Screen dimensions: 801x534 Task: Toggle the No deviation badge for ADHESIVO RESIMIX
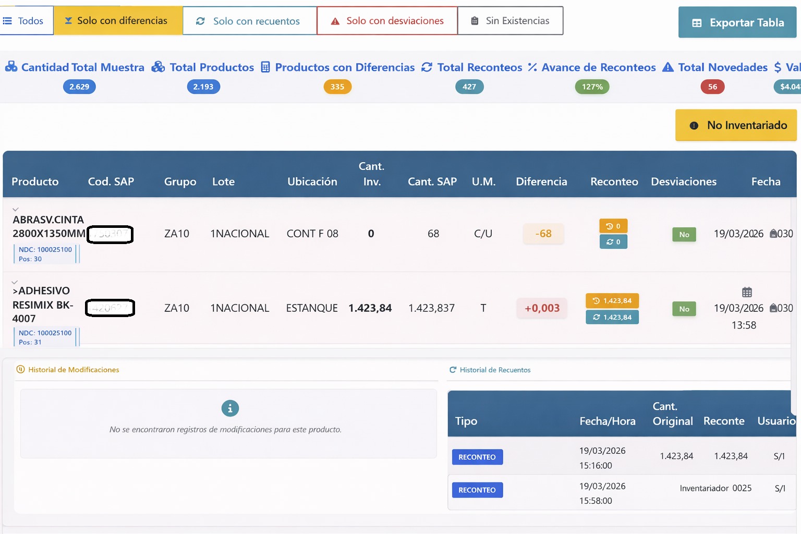click(684, 309)
